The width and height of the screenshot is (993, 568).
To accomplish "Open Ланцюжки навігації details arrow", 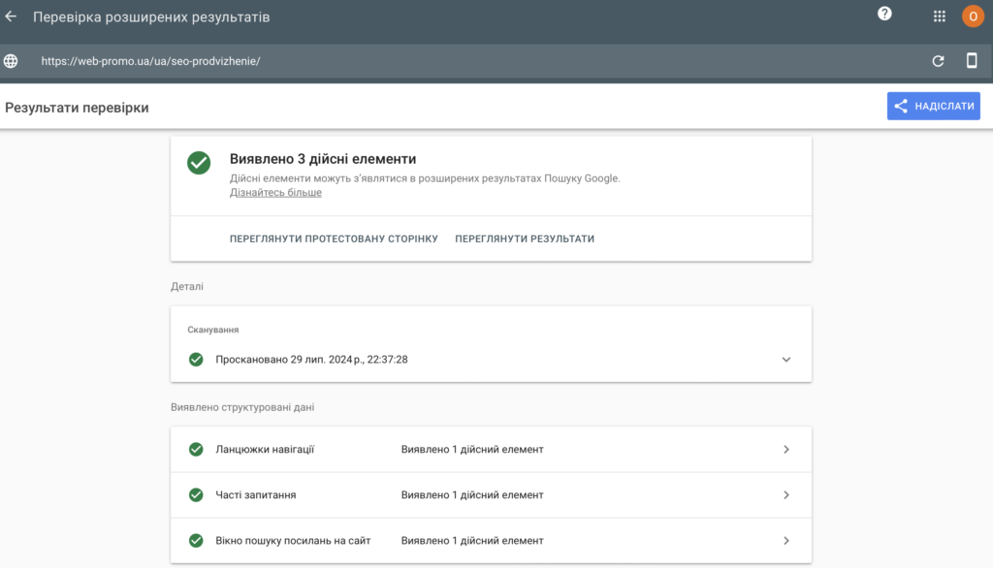I will click(786, 450).
